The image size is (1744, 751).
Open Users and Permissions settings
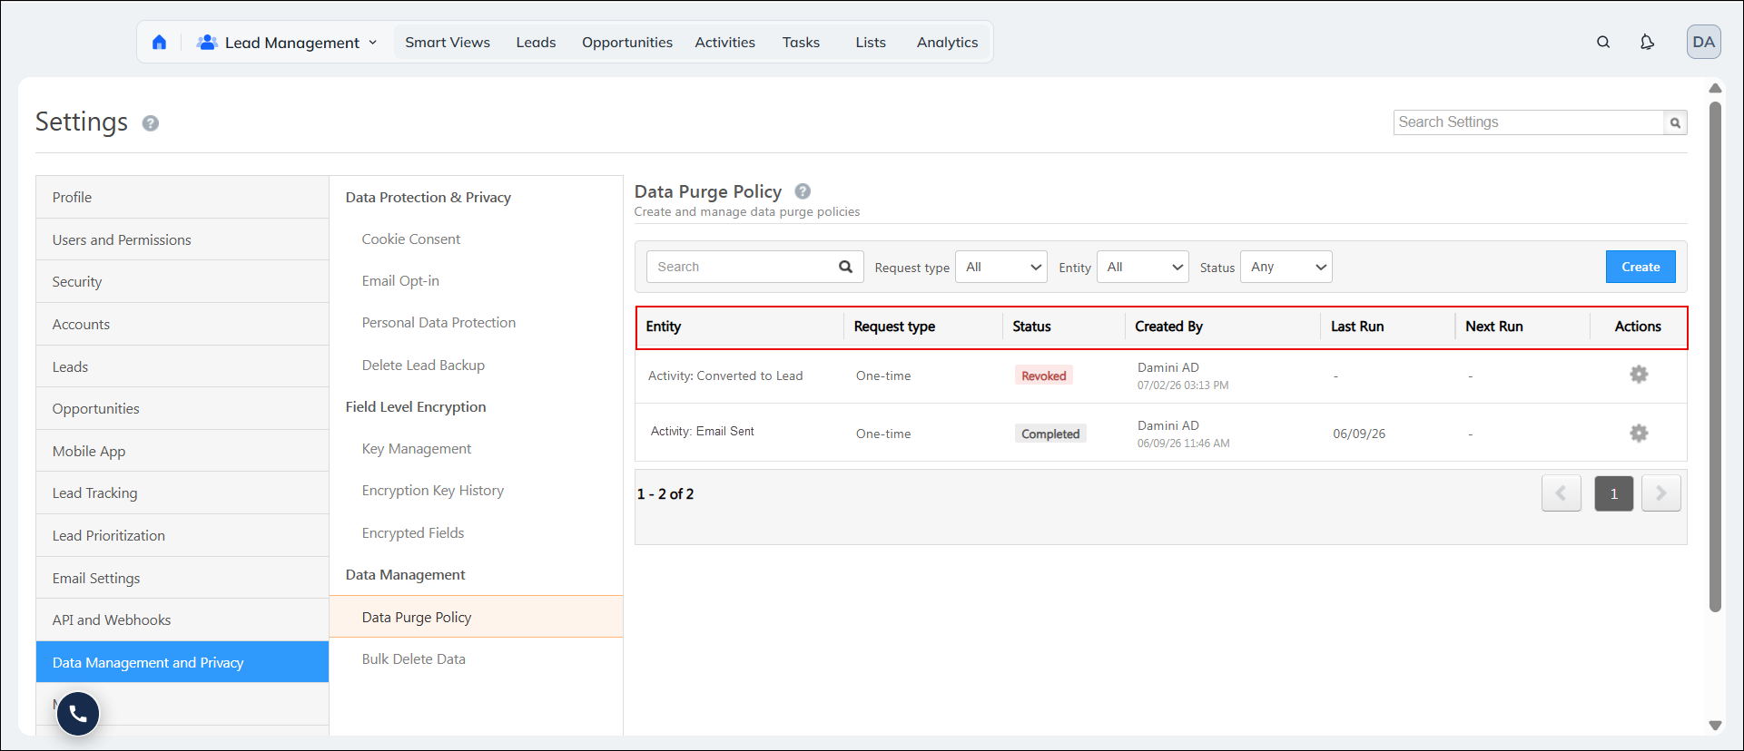182,239
